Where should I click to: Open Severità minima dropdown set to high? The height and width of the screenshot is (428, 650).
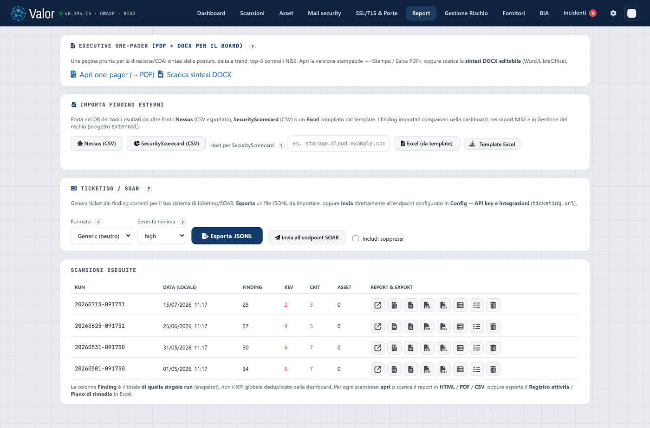(x=162, y=236)
